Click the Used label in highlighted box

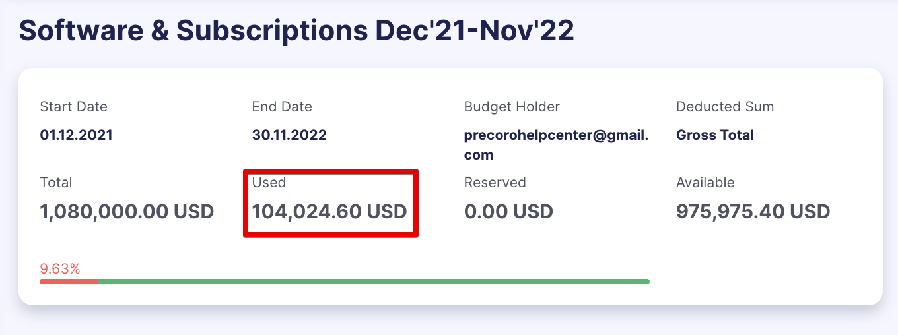pos(269,183)
